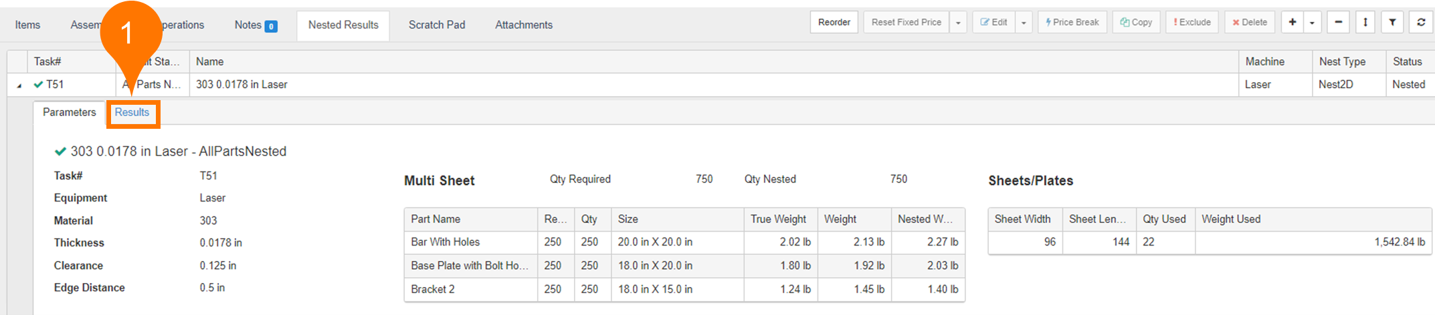Open the Attachments tab
1435x315 pixels.
(523, 25)
